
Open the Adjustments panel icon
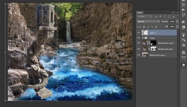click(183, 22)
